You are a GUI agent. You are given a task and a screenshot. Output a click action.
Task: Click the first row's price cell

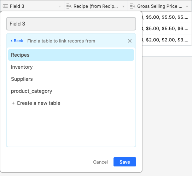click(166, 17)
